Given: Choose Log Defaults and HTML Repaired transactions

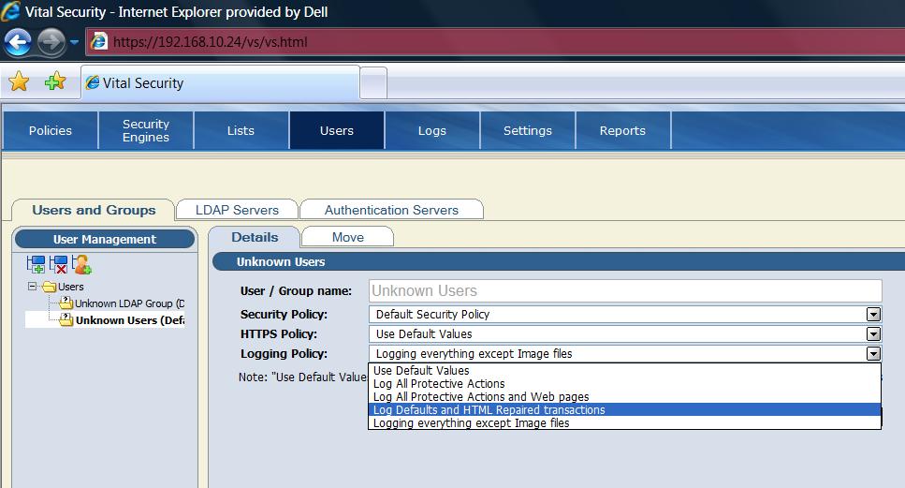Looking at the screenshot, I should tap(489, 410).
